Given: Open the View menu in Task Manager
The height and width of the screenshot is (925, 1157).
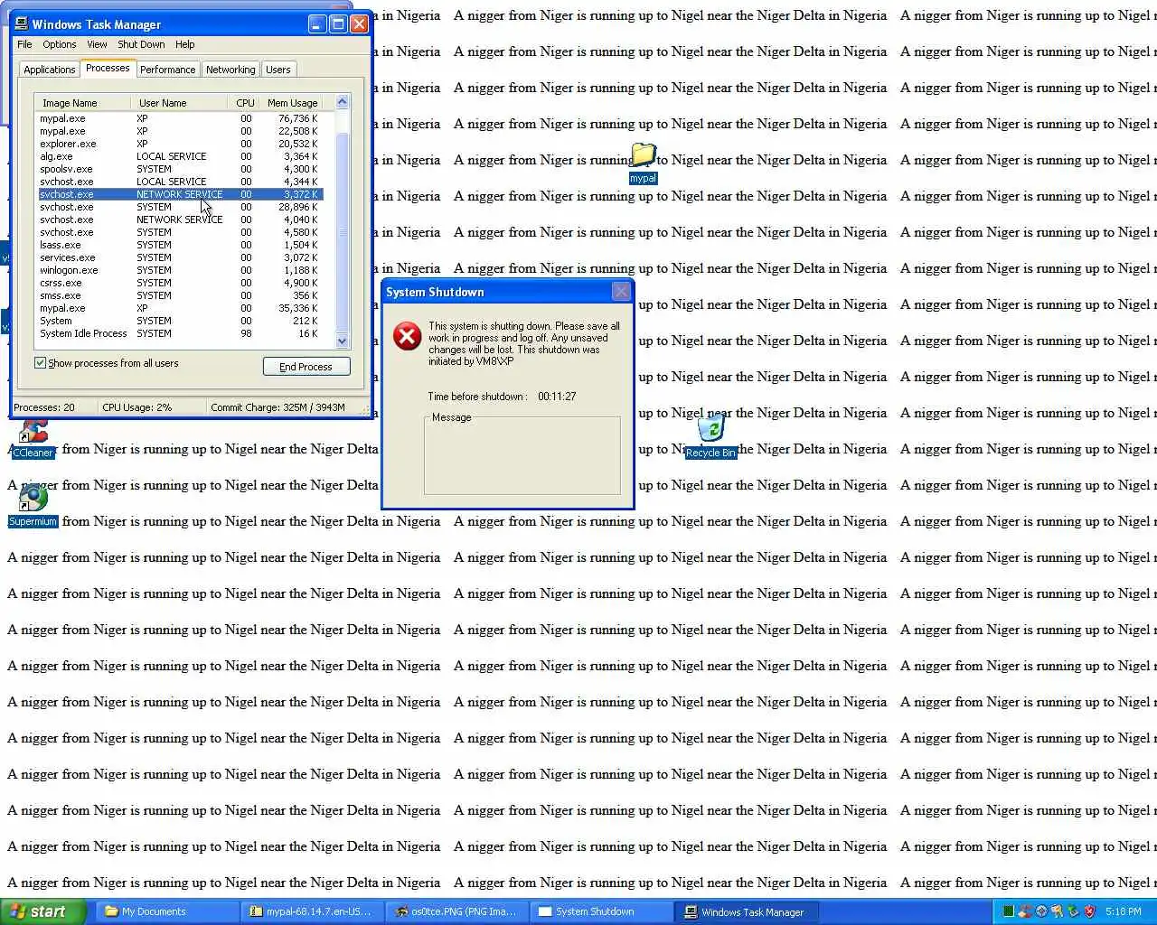Looking at the screenshot, I should [97, 44].
